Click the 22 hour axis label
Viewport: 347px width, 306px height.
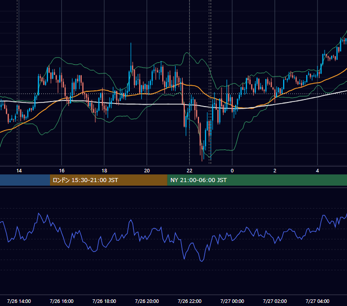click(x=189, y=171)
